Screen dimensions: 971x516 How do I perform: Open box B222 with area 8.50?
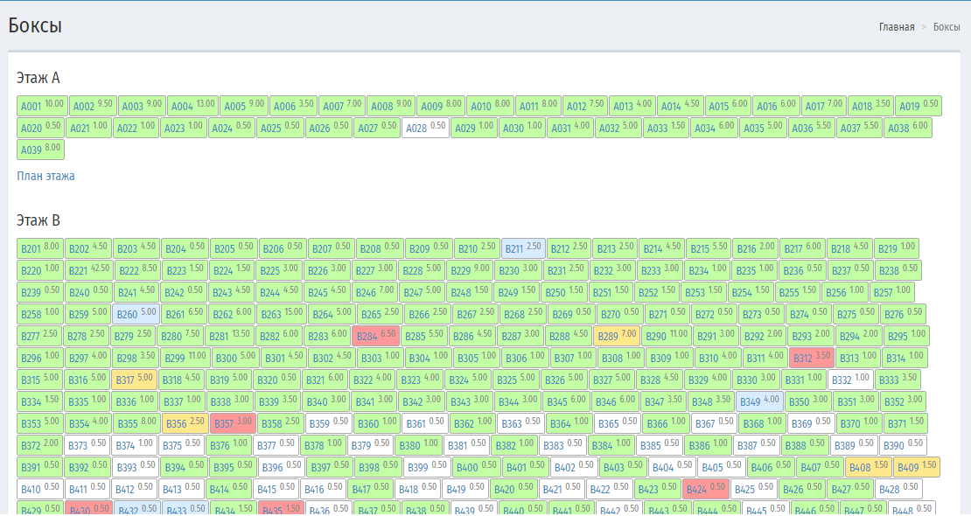pos(138,270)
